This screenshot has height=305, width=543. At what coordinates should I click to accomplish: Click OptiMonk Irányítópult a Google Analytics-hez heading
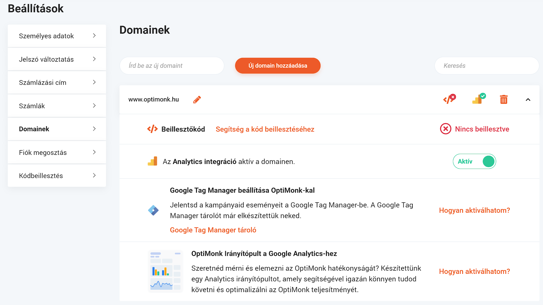pos(264,254)
